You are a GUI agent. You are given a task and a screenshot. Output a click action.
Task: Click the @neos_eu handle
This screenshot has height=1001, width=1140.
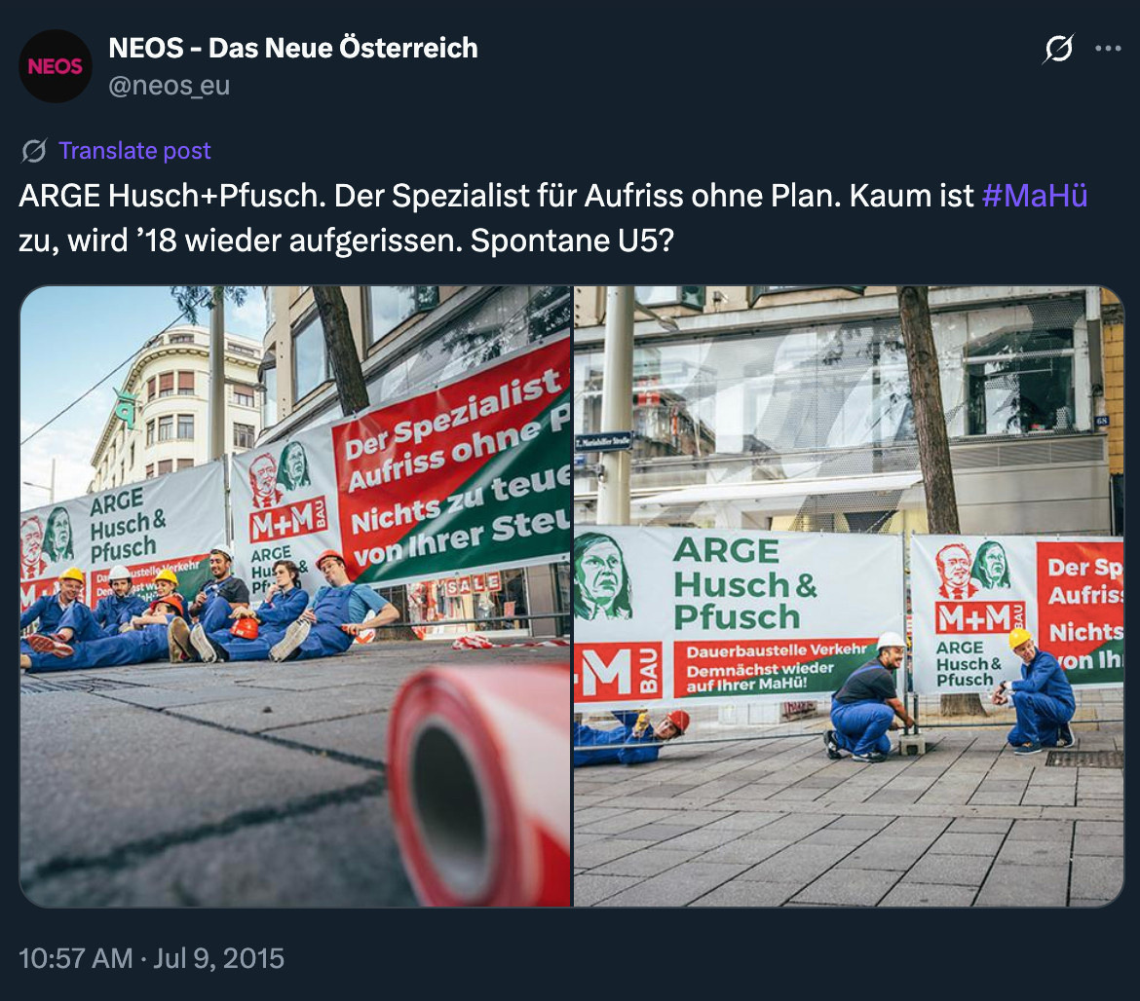coord(170,86)
